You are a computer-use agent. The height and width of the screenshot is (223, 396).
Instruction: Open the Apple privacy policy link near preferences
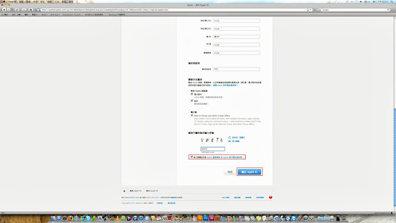225,85
